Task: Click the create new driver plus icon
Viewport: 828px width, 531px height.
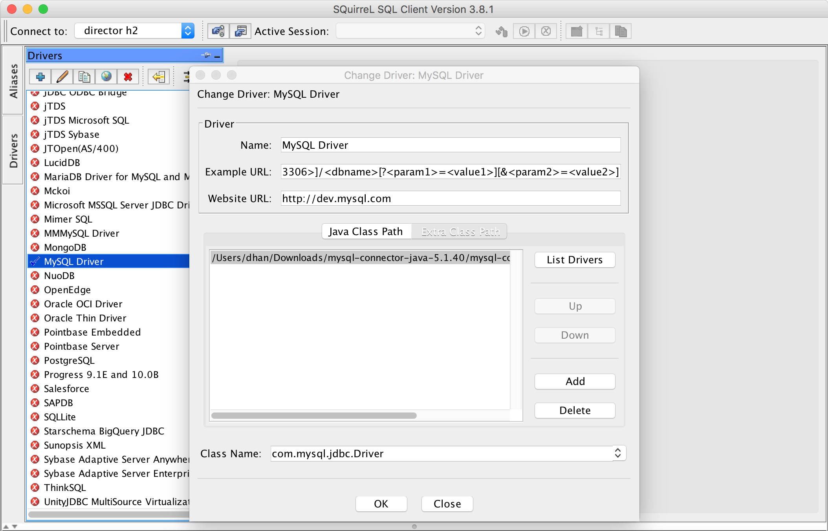Action: (x=40, y=77)
